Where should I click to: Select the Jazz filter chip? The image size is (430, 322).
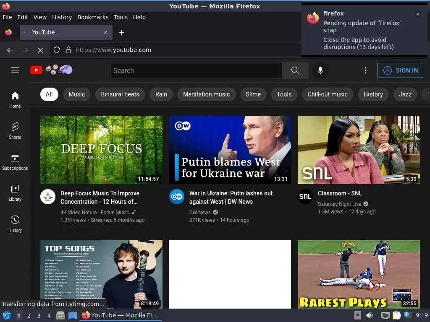click(405, 94)
